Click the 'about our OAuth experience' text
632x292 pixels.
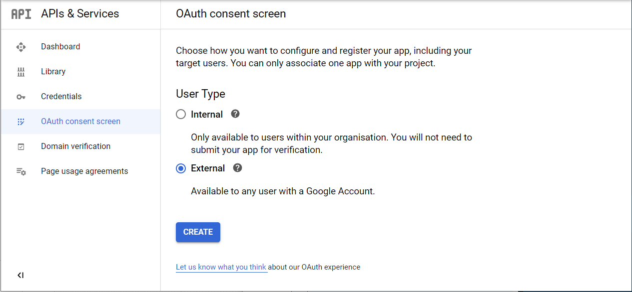(314, 267)
